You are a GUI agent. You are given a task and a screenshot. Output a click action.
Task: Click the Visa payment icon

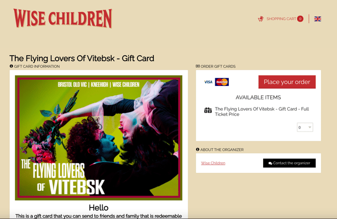208,82
